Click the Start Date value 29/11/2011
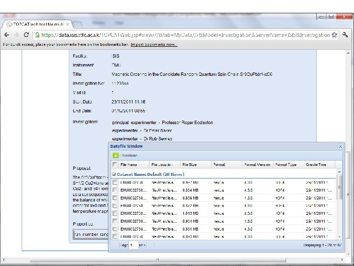 click(128, 102)
